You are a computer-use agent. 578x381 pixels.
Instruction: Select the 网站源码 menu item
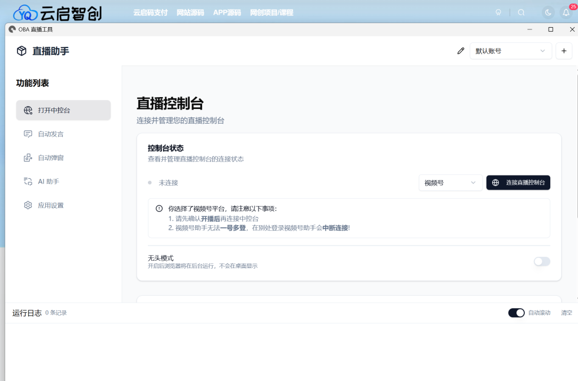click(x=190, y=12)
